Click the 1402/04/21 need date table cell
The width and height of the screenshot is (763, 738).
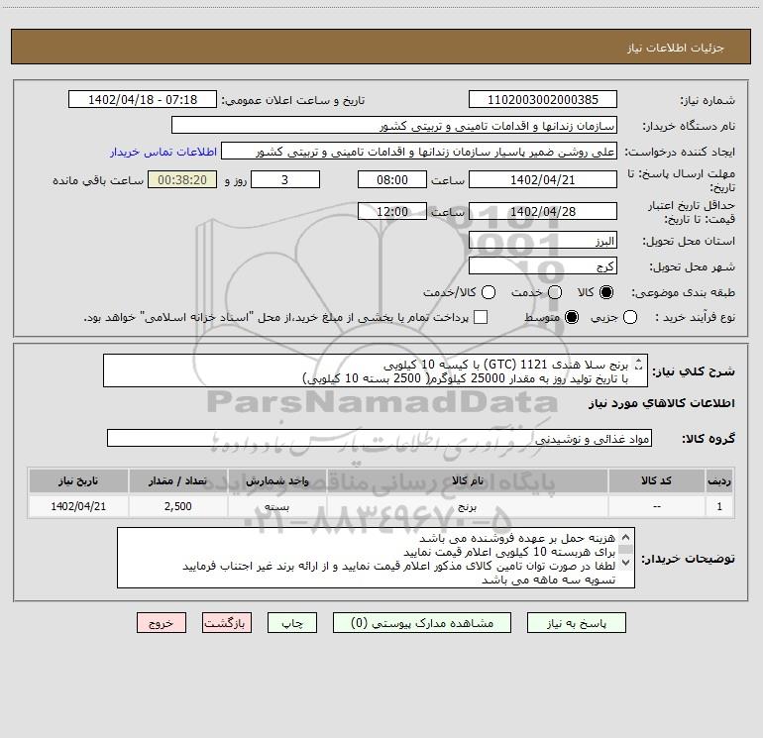[x=78, y=506]
